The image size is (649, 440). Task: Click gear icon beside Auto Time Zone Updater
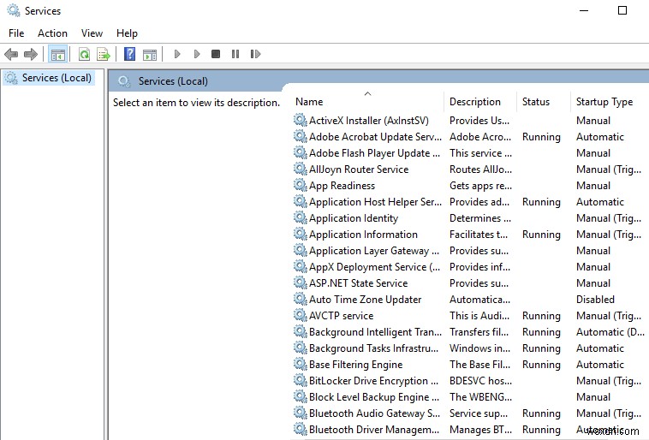click(x=300, y=299)
